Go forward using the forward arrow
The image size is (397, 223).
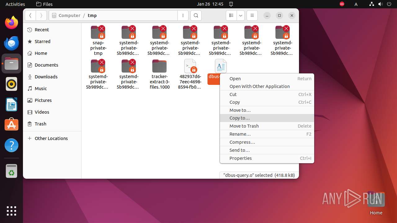click(41, 15)
